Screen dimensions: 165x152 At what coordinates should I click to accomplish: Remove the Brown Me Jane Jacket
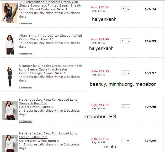click(x=26, y=121)
